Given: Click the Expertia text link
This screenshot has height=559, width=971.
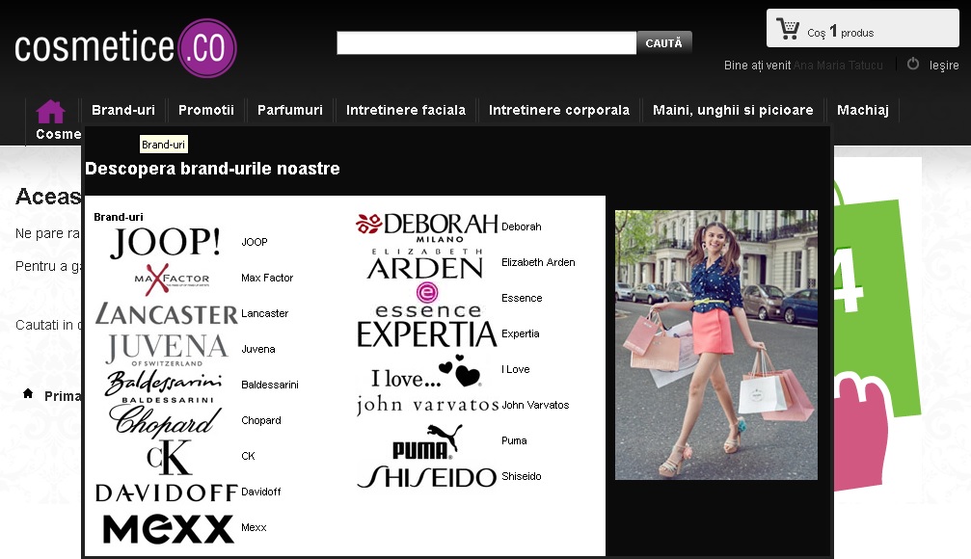Looking at the screenshot, I should pyautogui.click(x=520, y=333).
